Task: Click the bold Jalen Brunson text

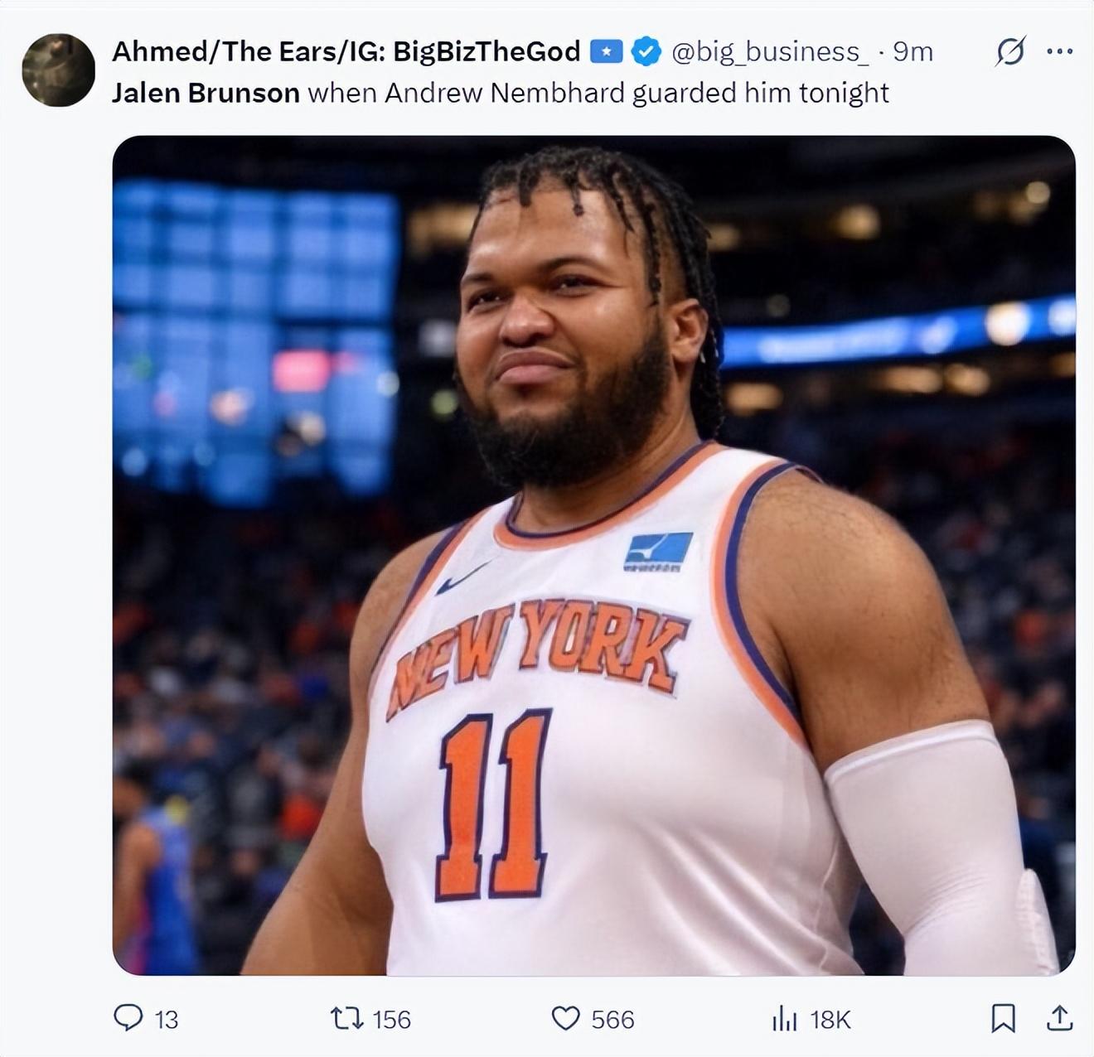Action: (x=206, y=93)
